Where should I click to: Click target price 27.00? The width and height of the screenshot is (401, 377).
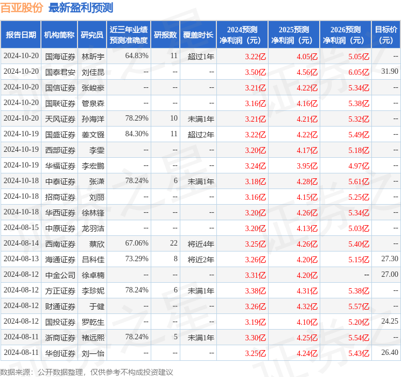[x=390, y=274]
